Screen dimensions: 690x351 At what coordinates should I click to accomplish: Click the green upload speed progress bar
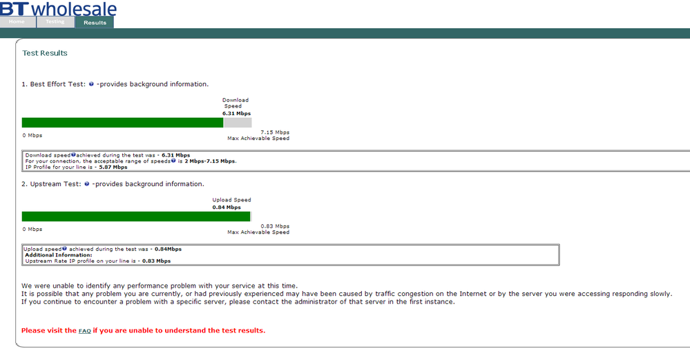[x=136, y=217]
